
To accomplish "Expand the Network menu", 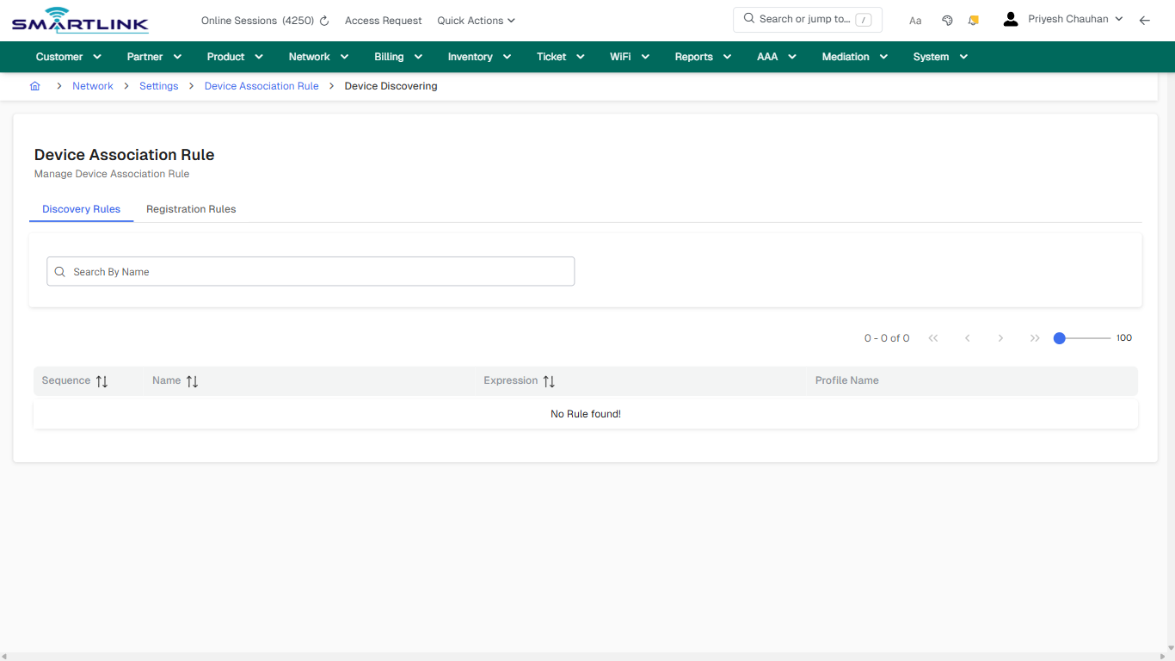I will click(317, 56).
